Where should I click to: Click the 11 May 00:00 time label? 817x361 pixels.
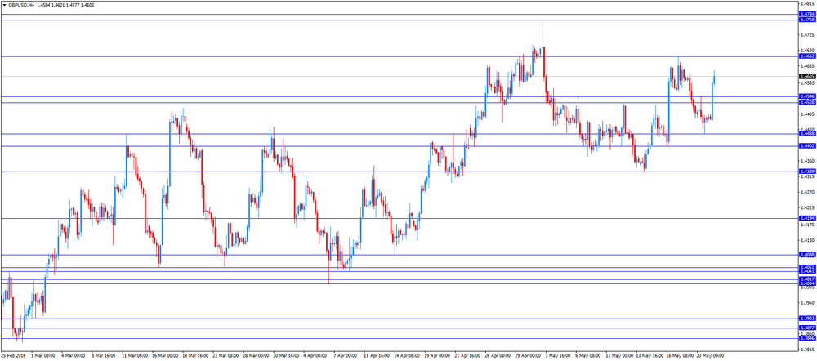(618, 356)
